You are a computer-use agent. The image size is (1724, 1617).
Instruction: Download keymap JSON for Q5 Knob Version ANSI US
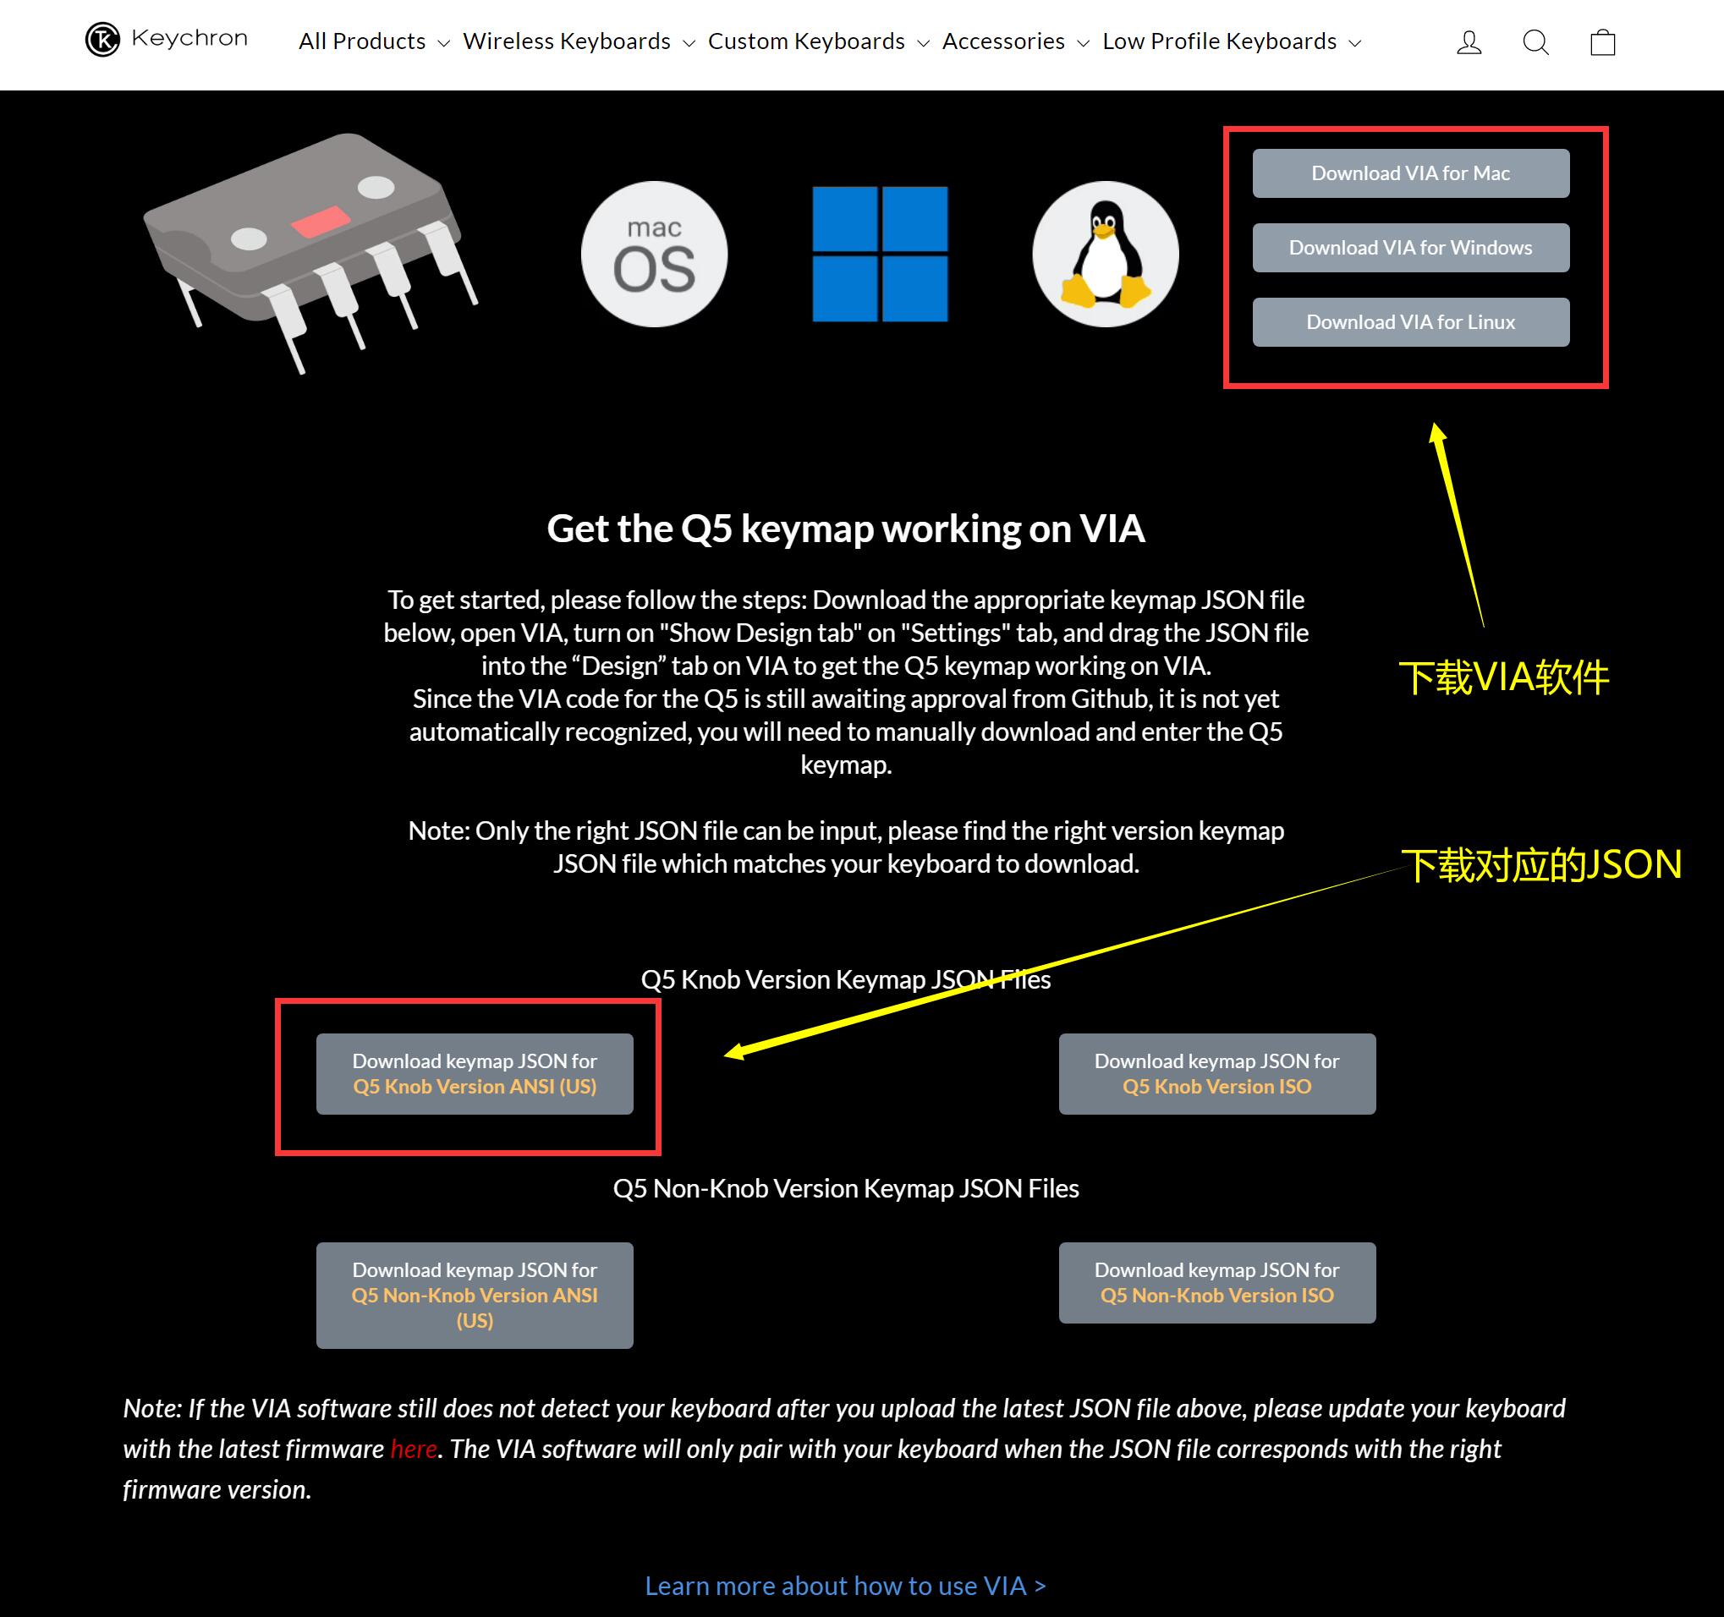click(476, 1074)
